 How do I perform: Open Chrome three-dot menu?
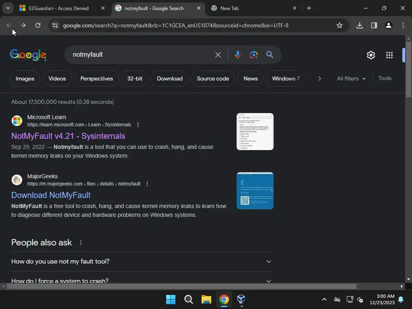[403, 25]
